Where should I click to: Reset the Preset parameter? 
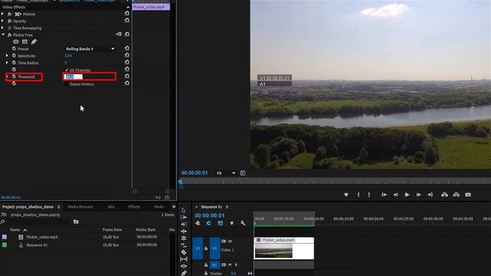tap(127, 48)
